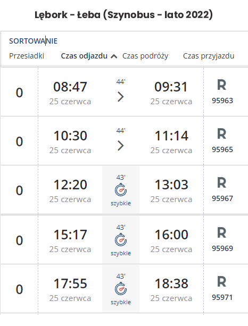This screenshot has height=326, width=248.
Task: Click the R carrier logo for train 95967
Action: point(221,183)
